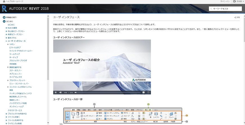The image size is (245, 125).
Task: Open the 日本語 language dropdown
Action: point(238,1)
